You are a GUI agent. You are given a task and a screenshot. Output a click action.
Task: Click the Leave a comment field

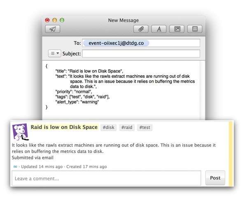pyautogui.click(x=106, y=178)
